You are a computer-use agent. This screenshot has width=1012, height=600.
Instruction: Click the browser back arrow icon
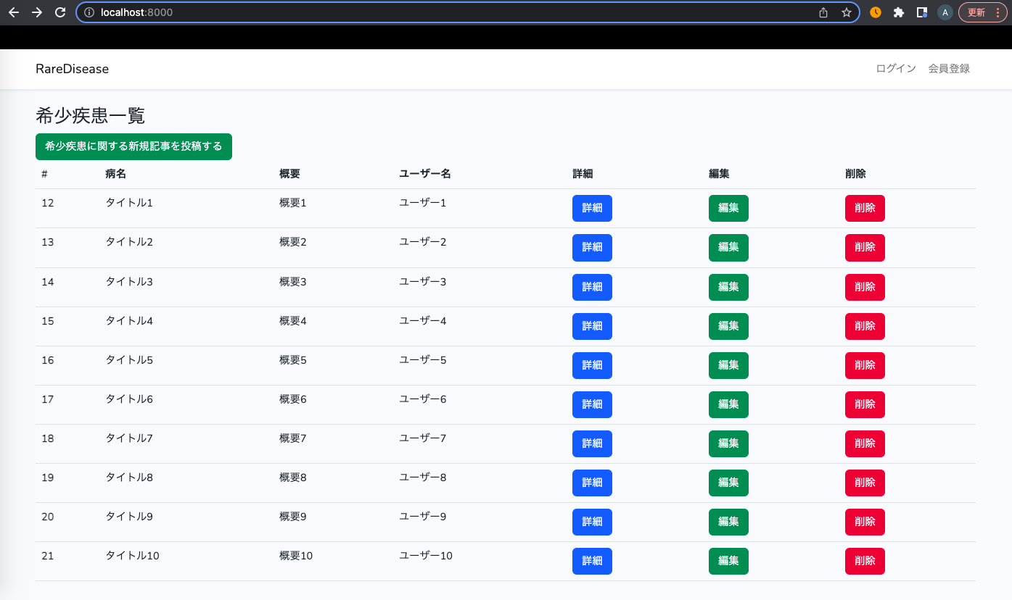click(x=13, y=12)
